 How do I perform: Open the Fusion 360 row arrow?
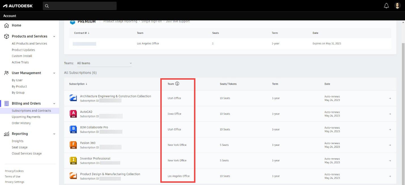pyautogui.click(x=390, y=145)
